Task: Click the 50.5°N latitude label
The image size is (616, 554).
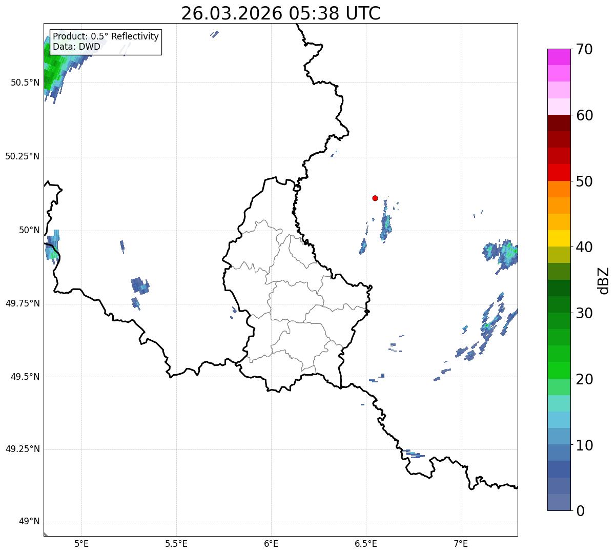Action: click(25, 83)
